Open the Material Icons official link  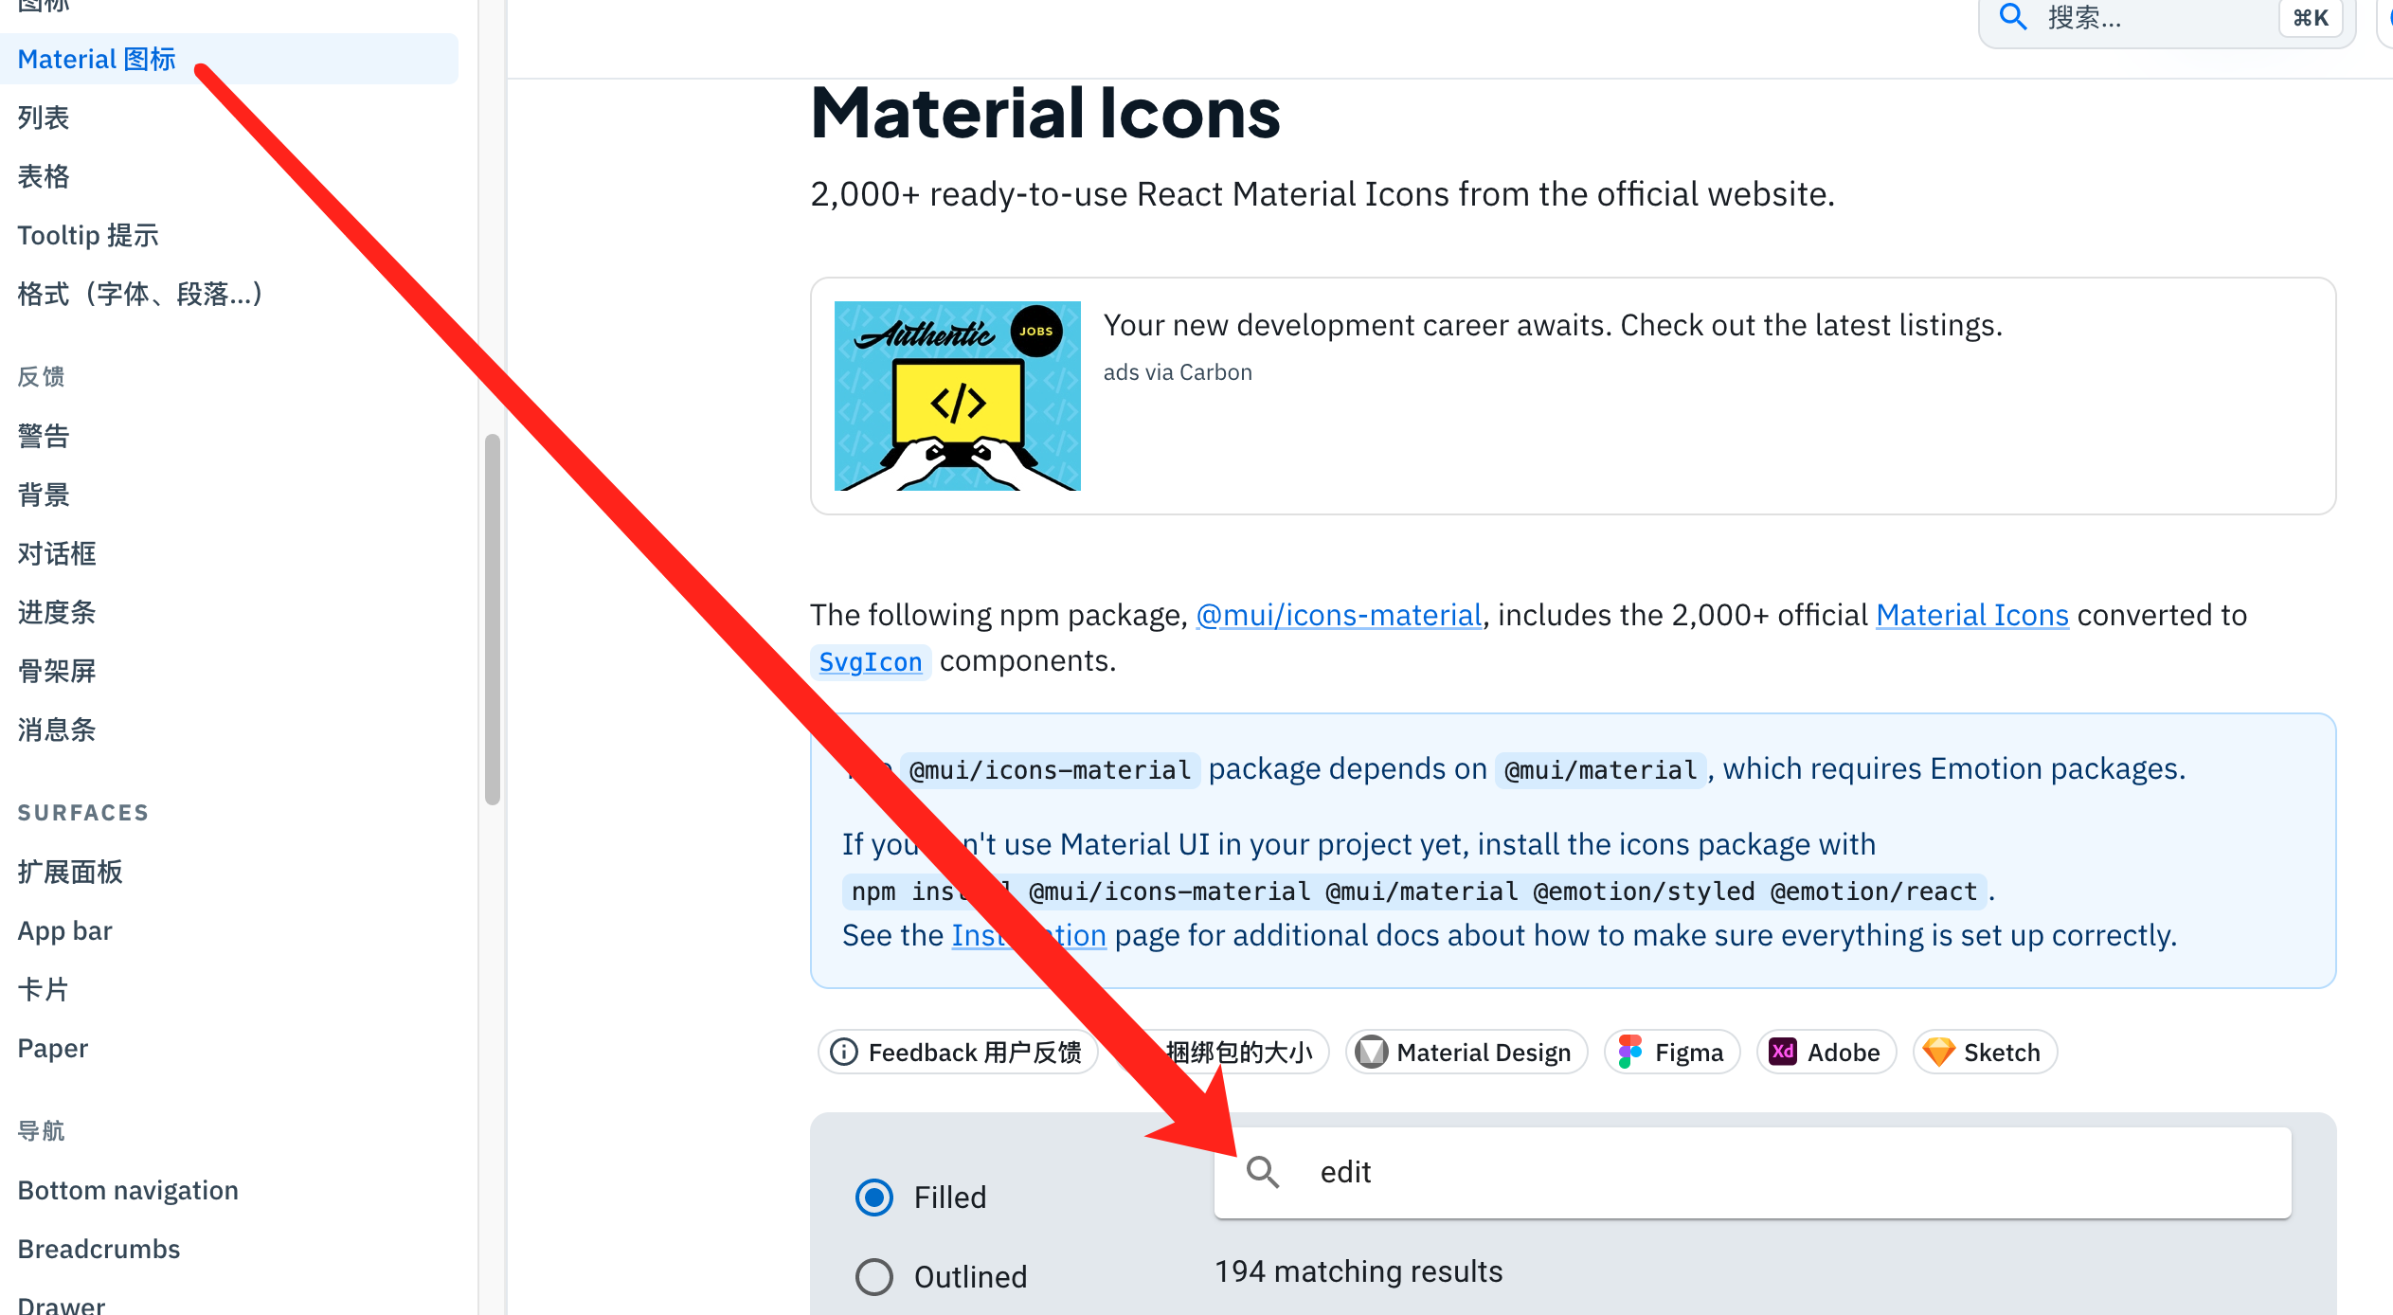(x=1971, y=615)
